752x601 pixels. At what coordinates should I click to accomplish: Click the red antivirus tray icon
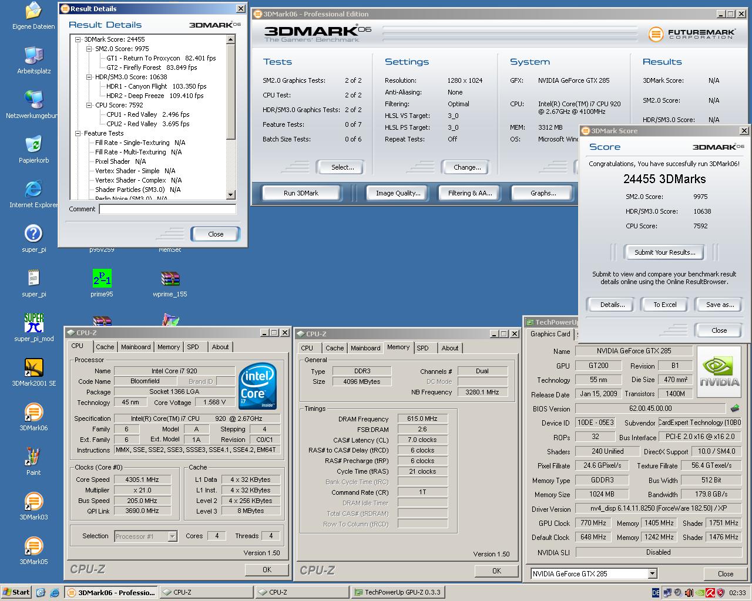tap(709, 593)
